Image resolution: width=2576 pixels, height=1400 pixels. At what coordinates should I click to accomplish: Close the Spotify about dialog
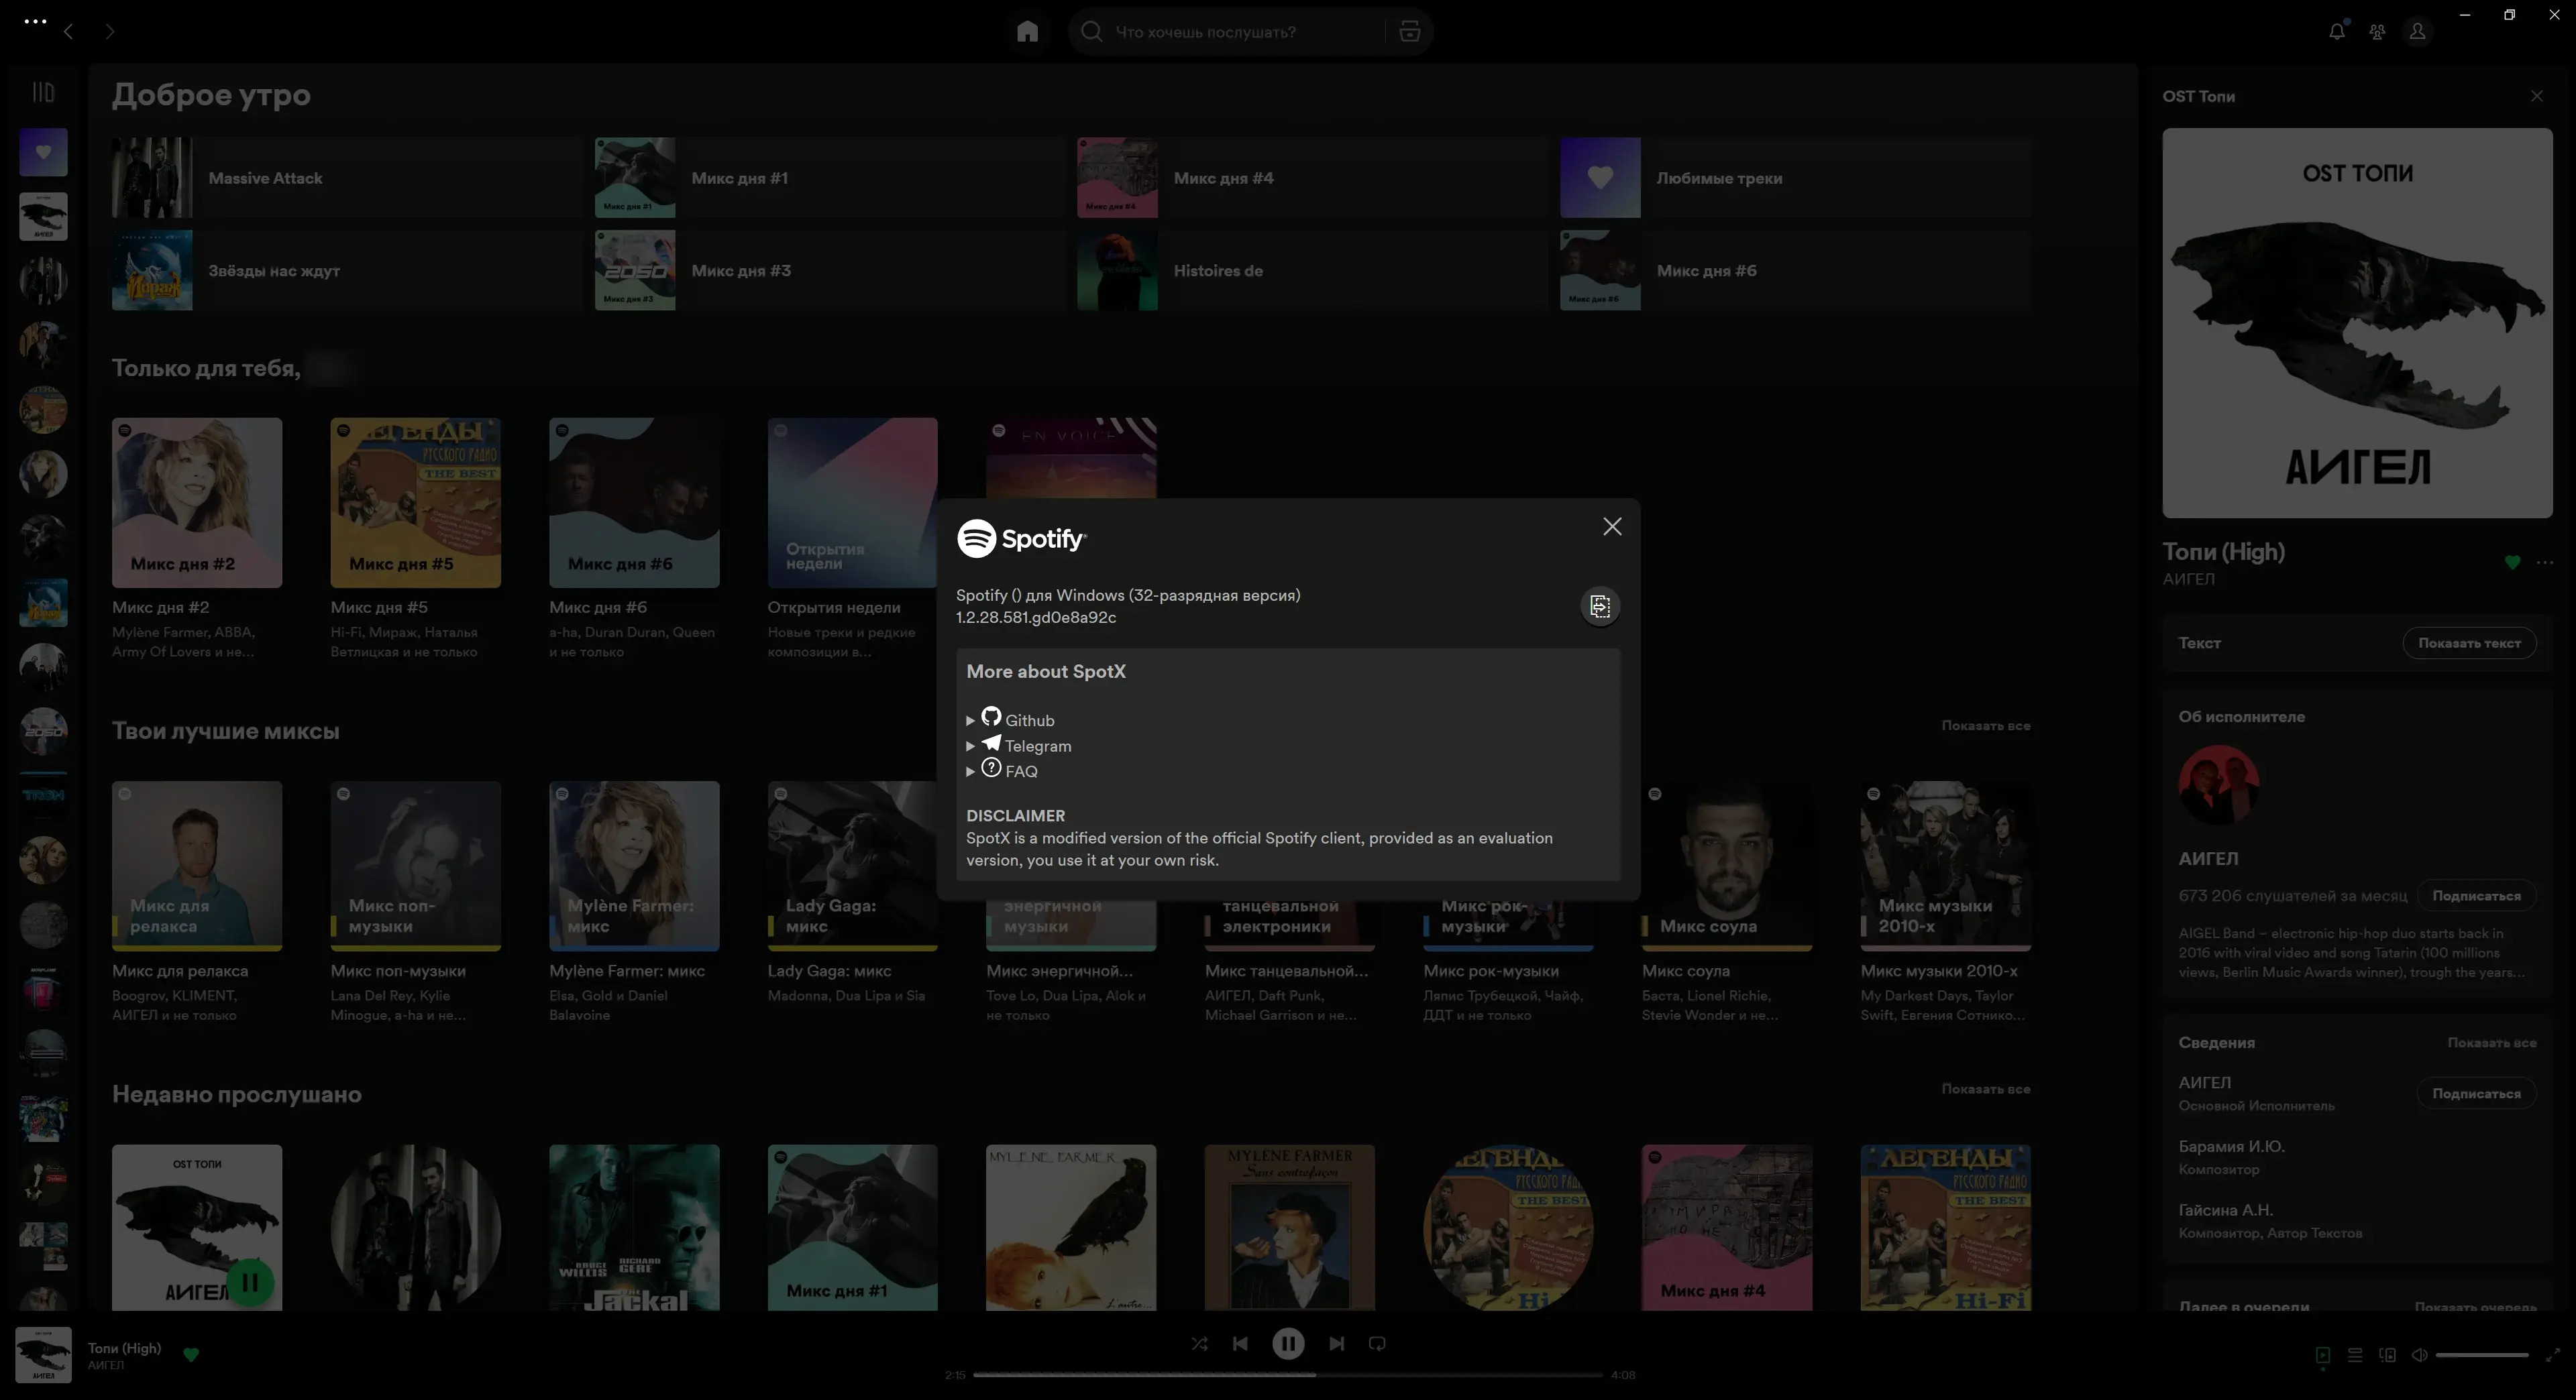click(x=1612, y=526)
